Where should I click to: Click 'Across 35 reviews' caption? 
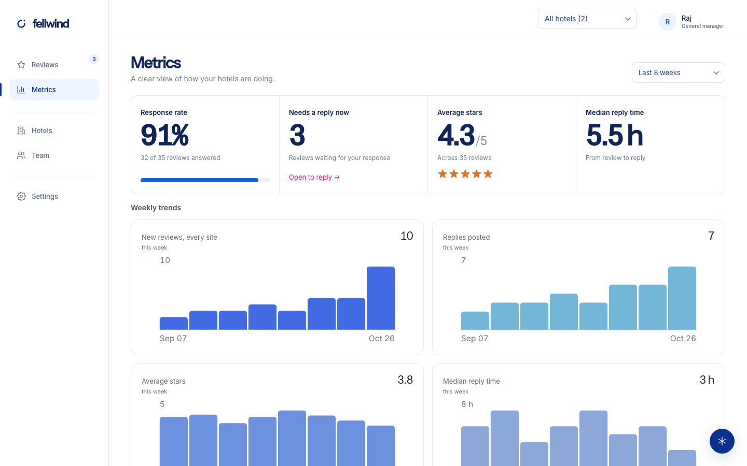(464, 158)
